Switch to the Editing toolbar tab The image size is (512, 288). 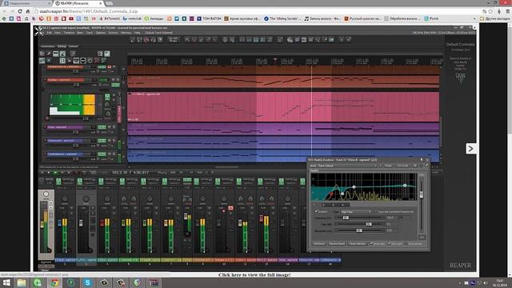(62, 46)
